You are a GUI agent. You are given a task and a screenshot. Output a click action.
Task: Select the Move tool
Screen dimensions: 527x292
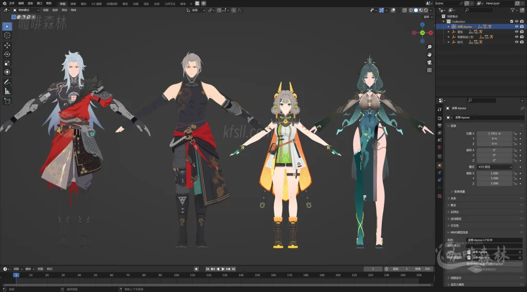coord(7,45)
